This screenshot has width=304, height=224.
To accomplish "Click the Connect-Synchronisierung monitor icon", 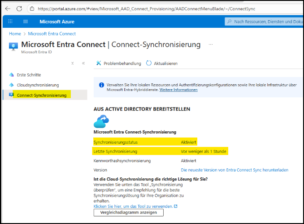I will point(11,95).
